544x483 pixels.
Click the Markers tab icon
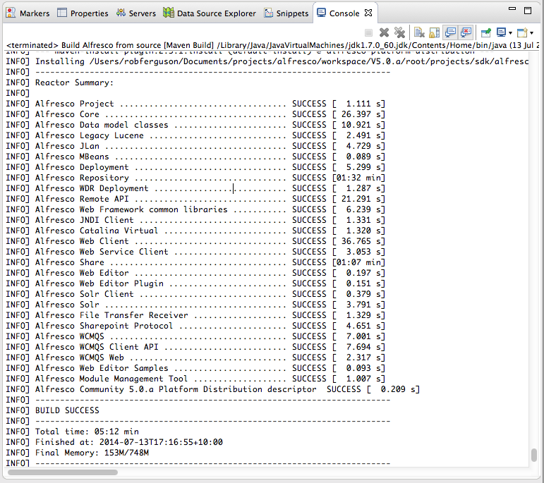click(11, 13)
